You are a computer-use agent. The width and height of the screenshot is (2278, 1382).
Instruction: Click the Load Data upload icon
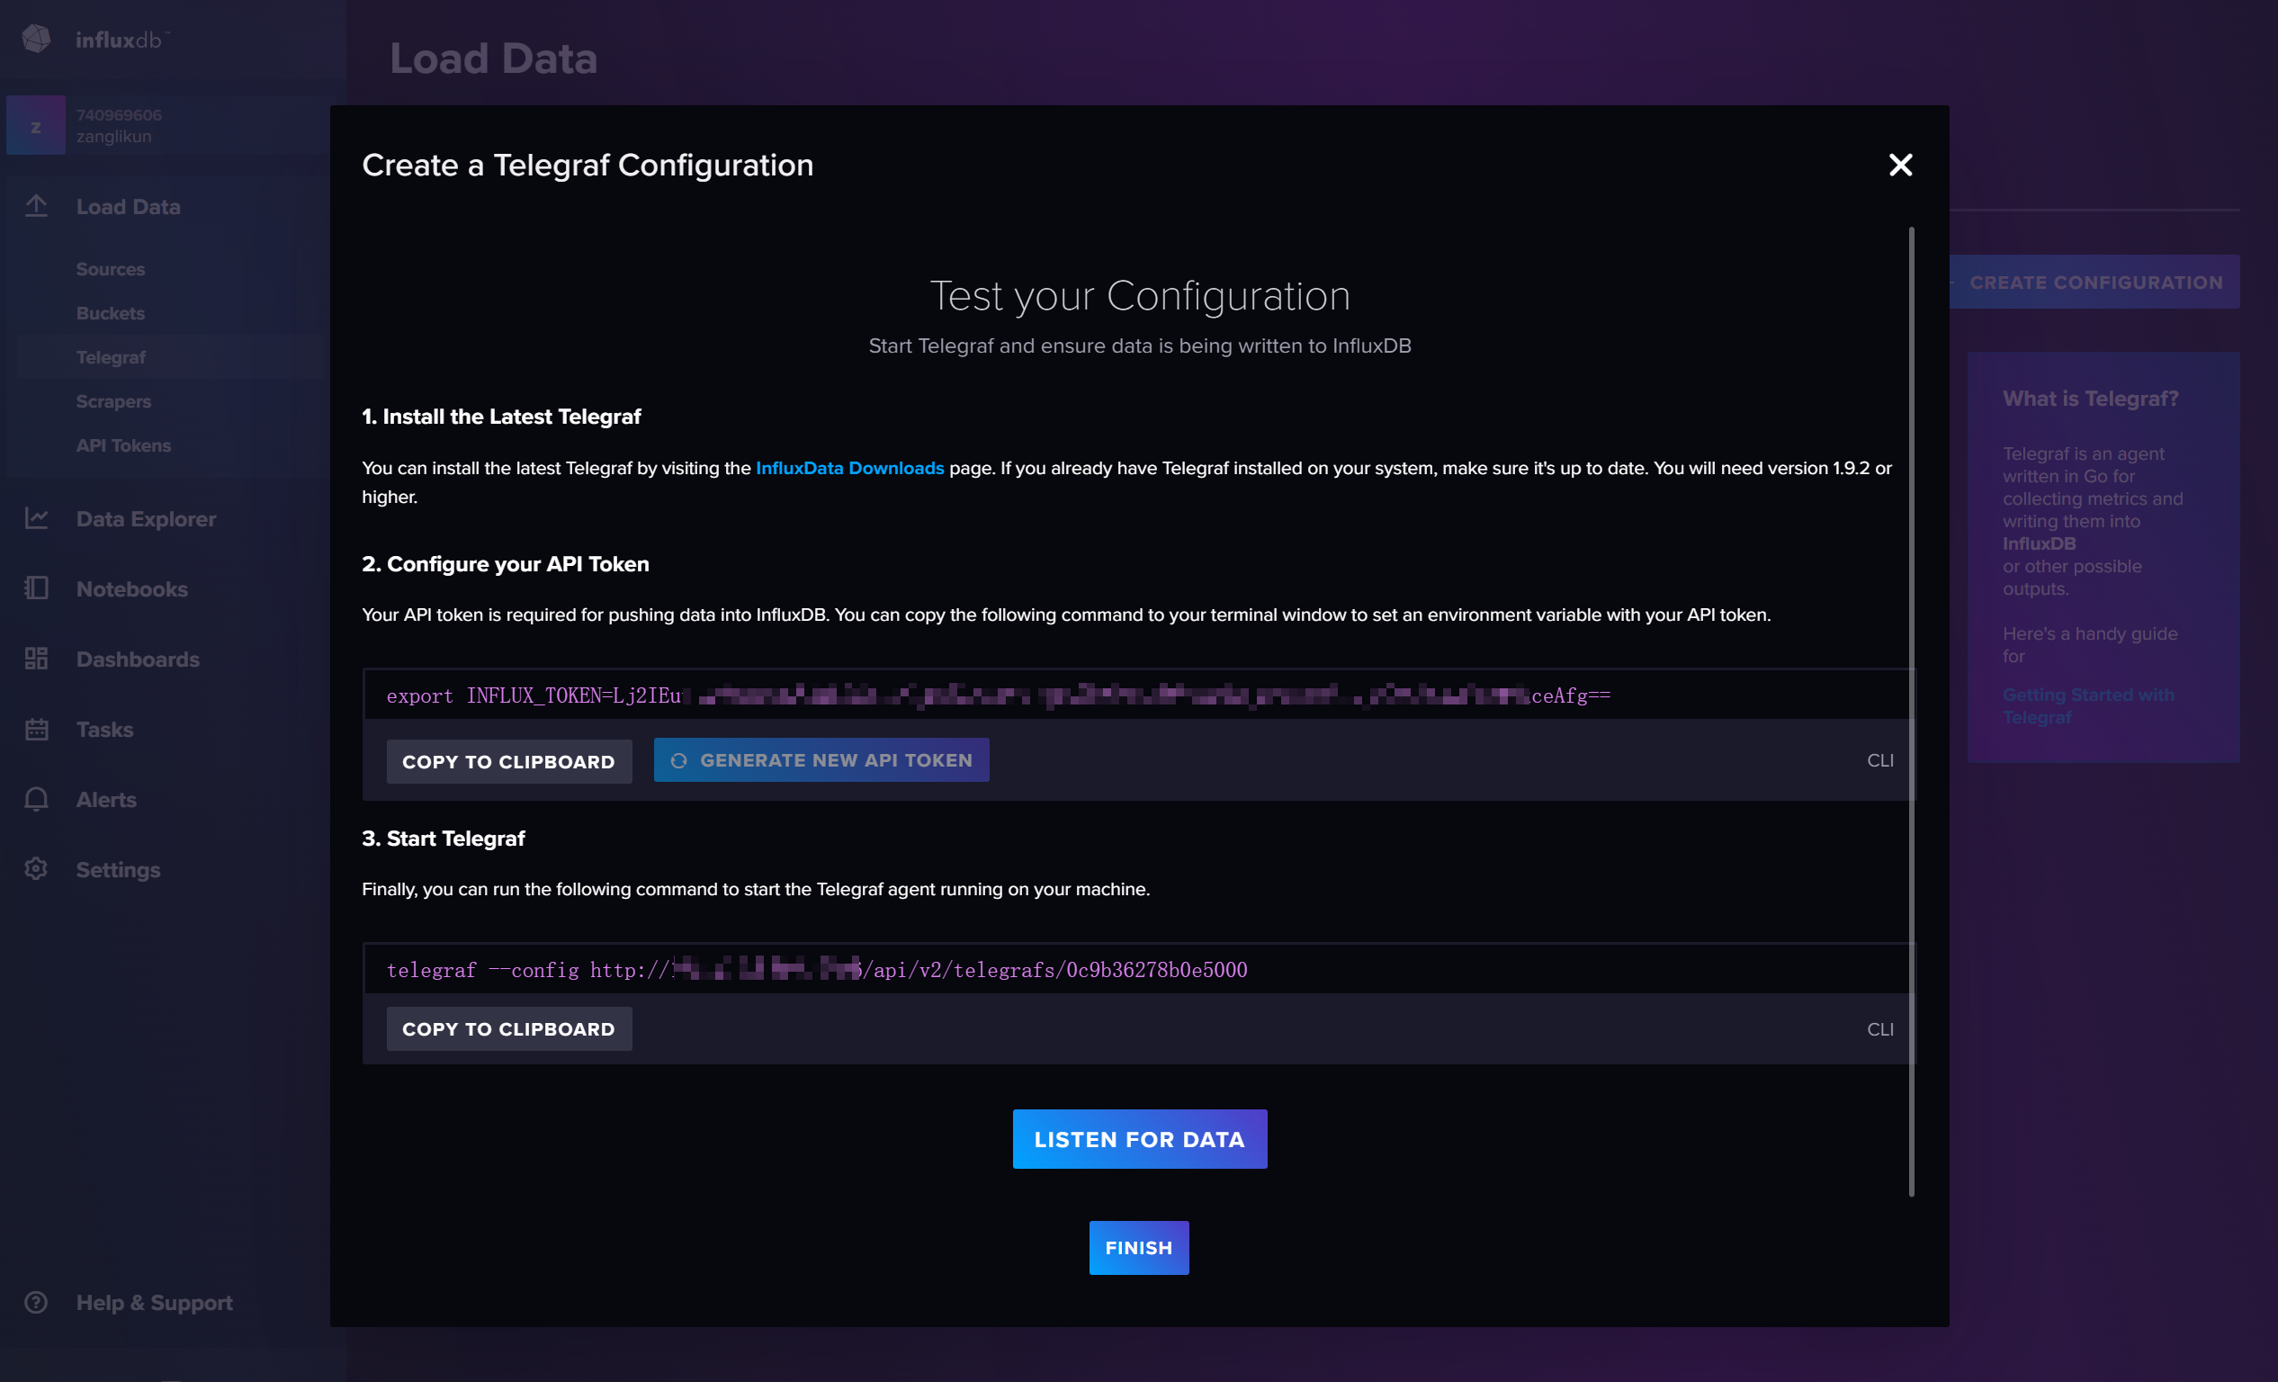pos(36,206)
